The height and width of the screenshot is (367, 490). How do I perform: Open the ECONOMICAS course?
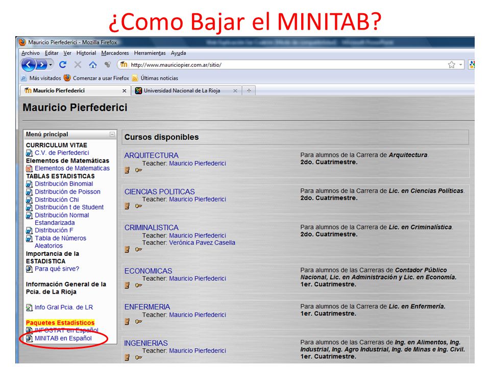point(148,271)
